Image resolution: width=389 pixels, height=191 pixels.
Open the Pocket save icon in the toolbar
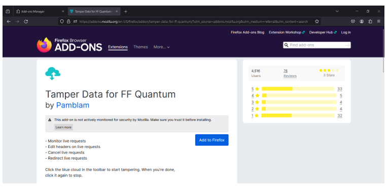(x=353, y=22)
